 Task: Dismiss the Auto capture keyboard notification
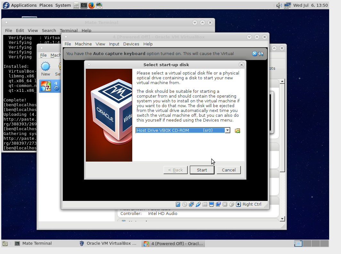pyautogui.click(x=255, y=54)
